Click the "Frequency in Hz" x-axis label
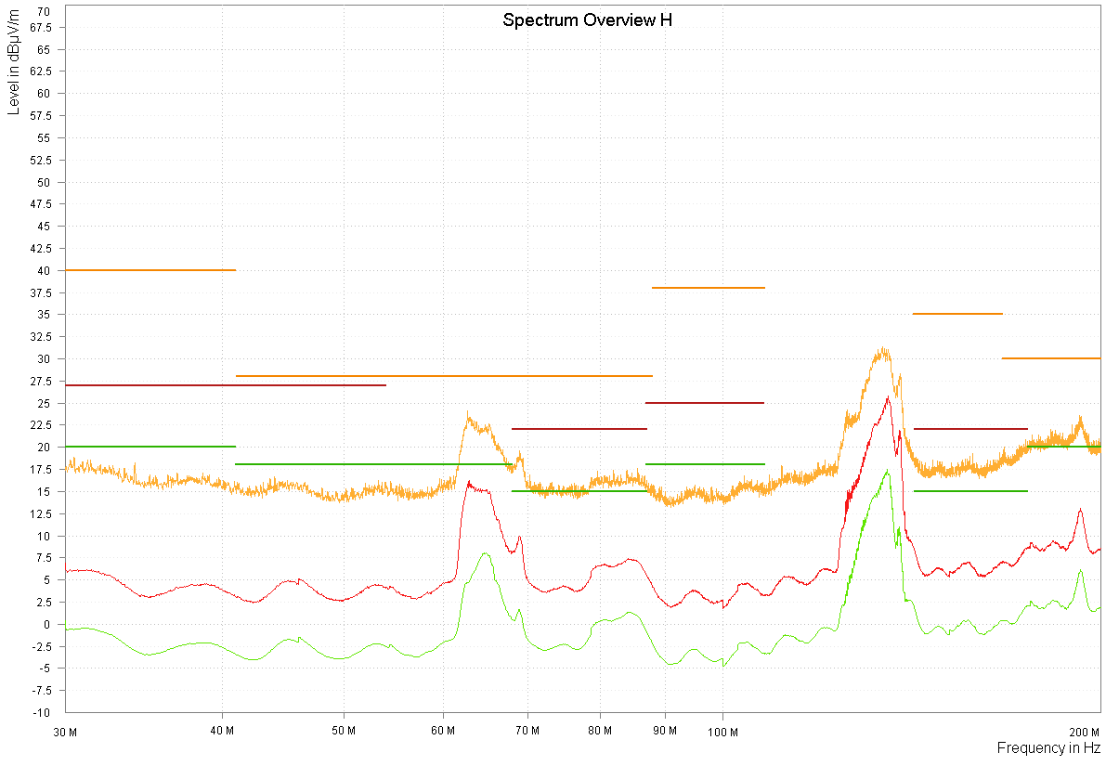 (x=1048, y=747)
